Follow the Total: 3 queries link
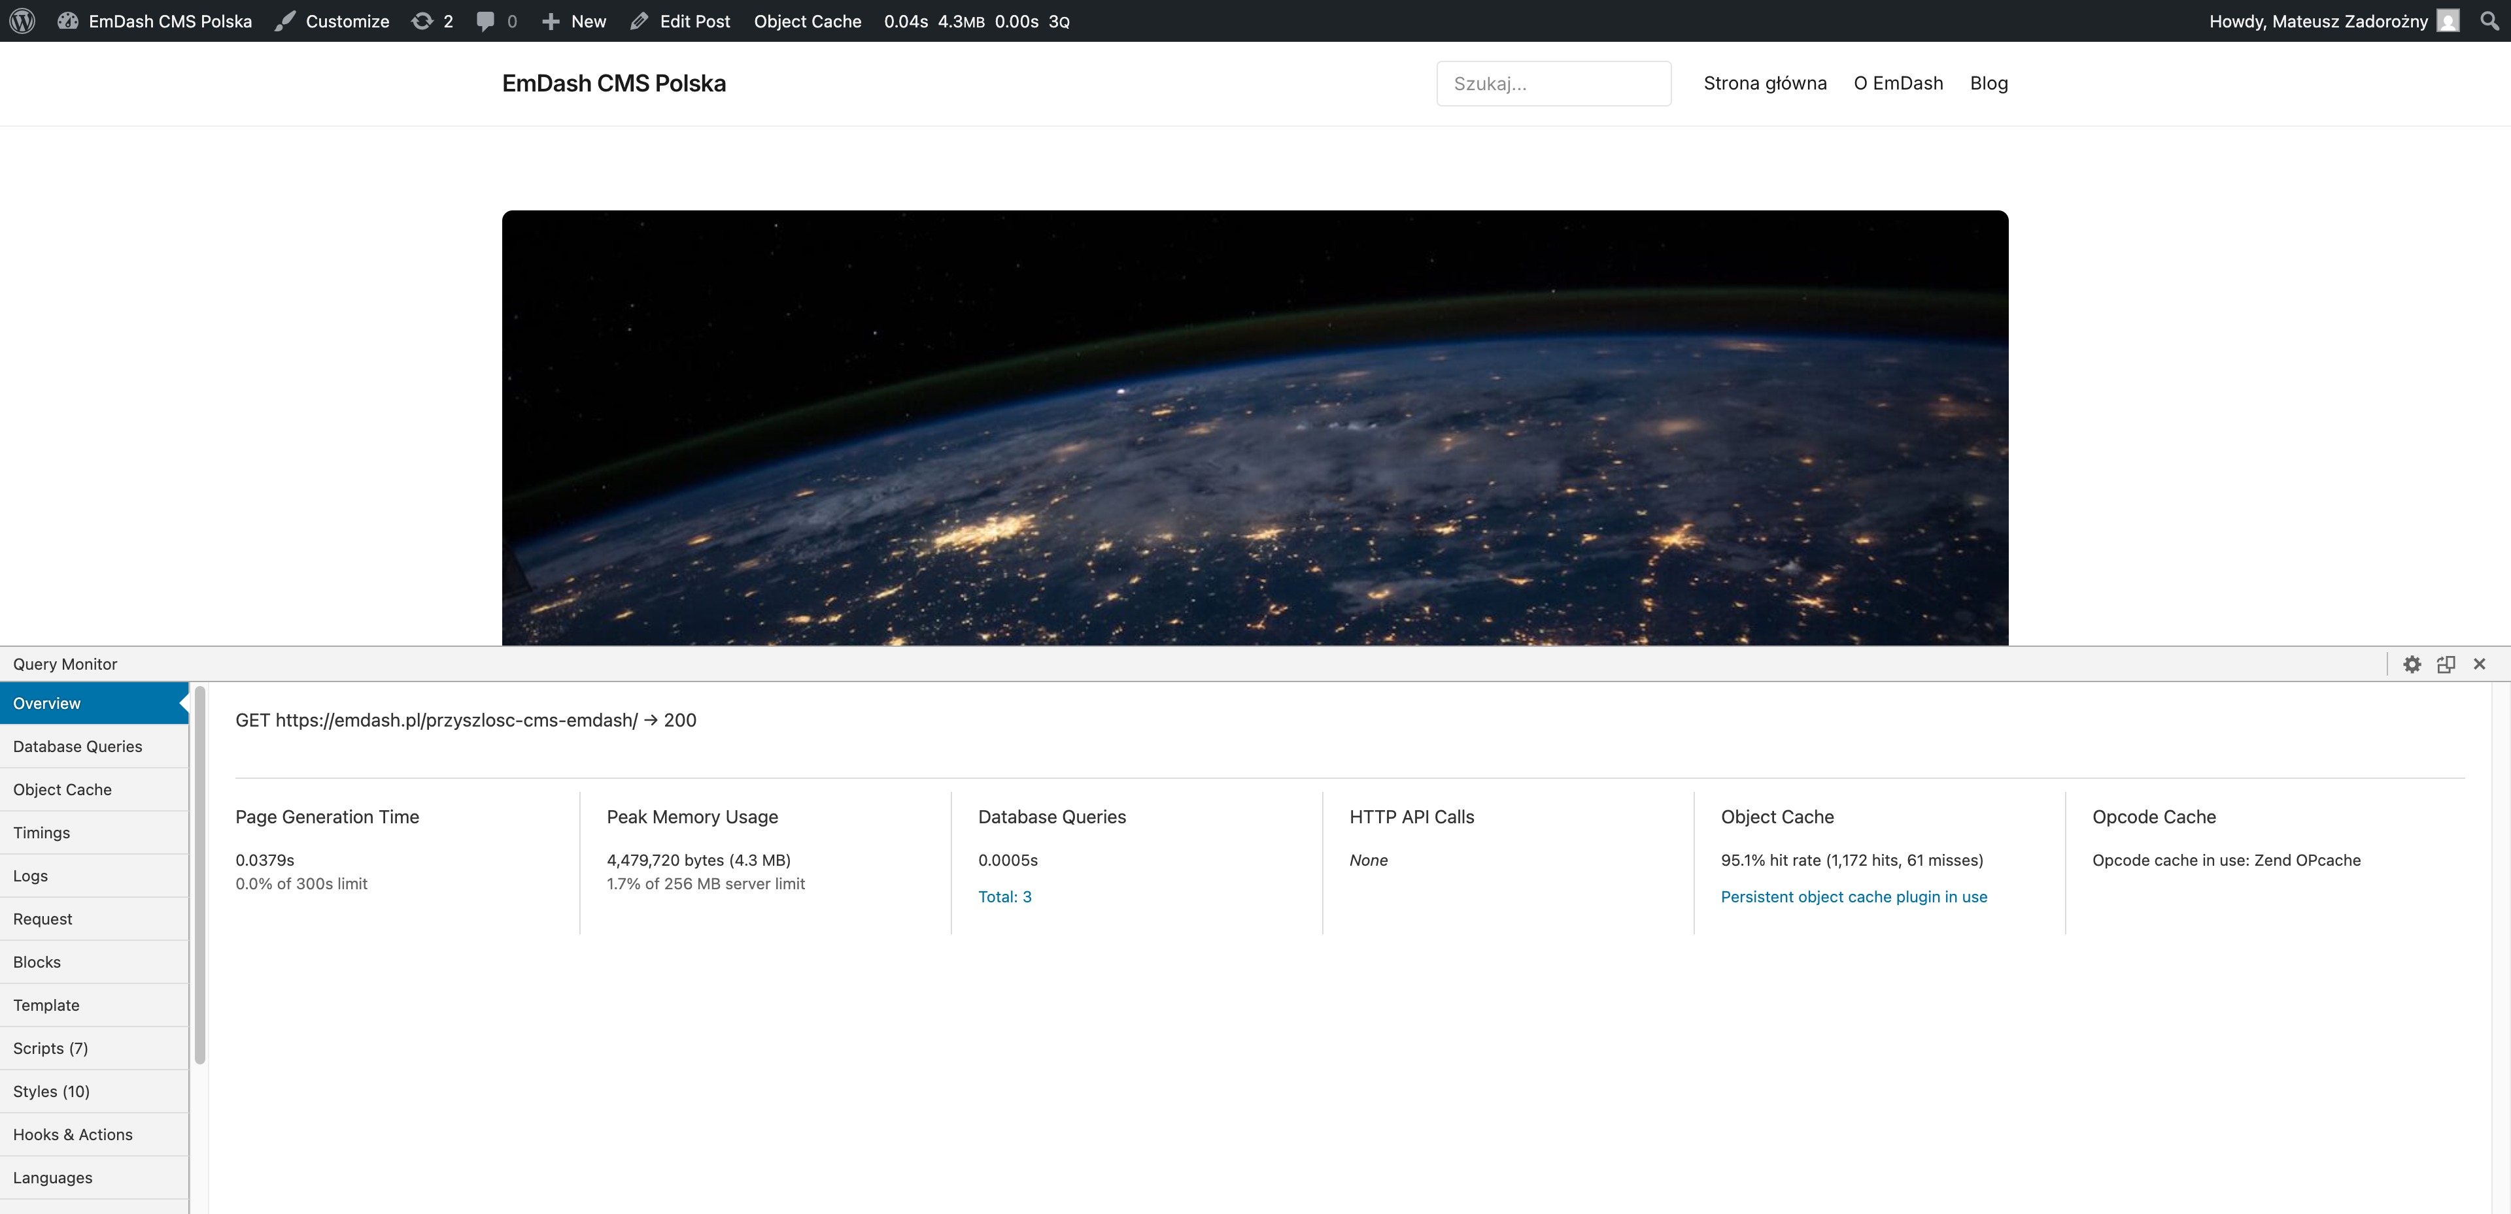The width and height of the screenshot is (2511, 1214). (1004, 896)
